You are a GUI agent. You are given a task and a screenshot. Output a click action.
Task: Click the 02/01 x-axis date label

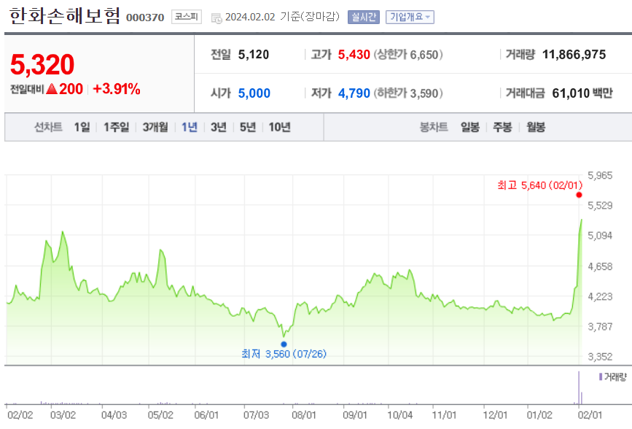point(590,415)
